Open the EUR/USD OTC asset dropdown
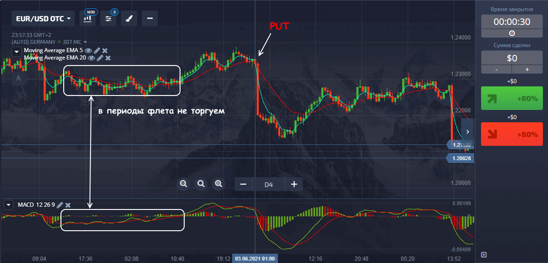Screen dimensions: 548x263 (x=43, y=19)
